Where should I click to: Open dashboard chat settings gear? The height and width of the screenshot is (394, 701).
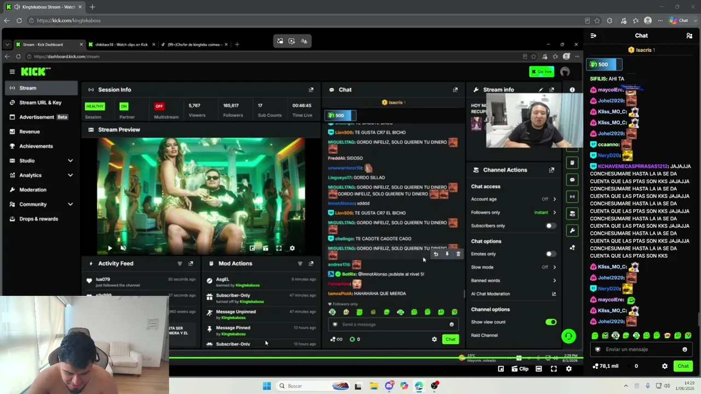point(434,339)
